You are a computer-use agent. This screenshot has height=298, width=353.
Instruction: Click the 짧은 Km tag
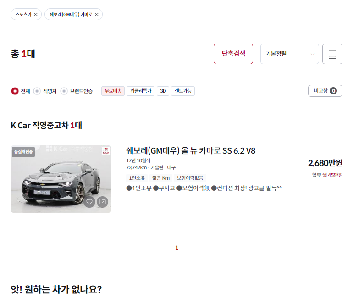(161, 178)
